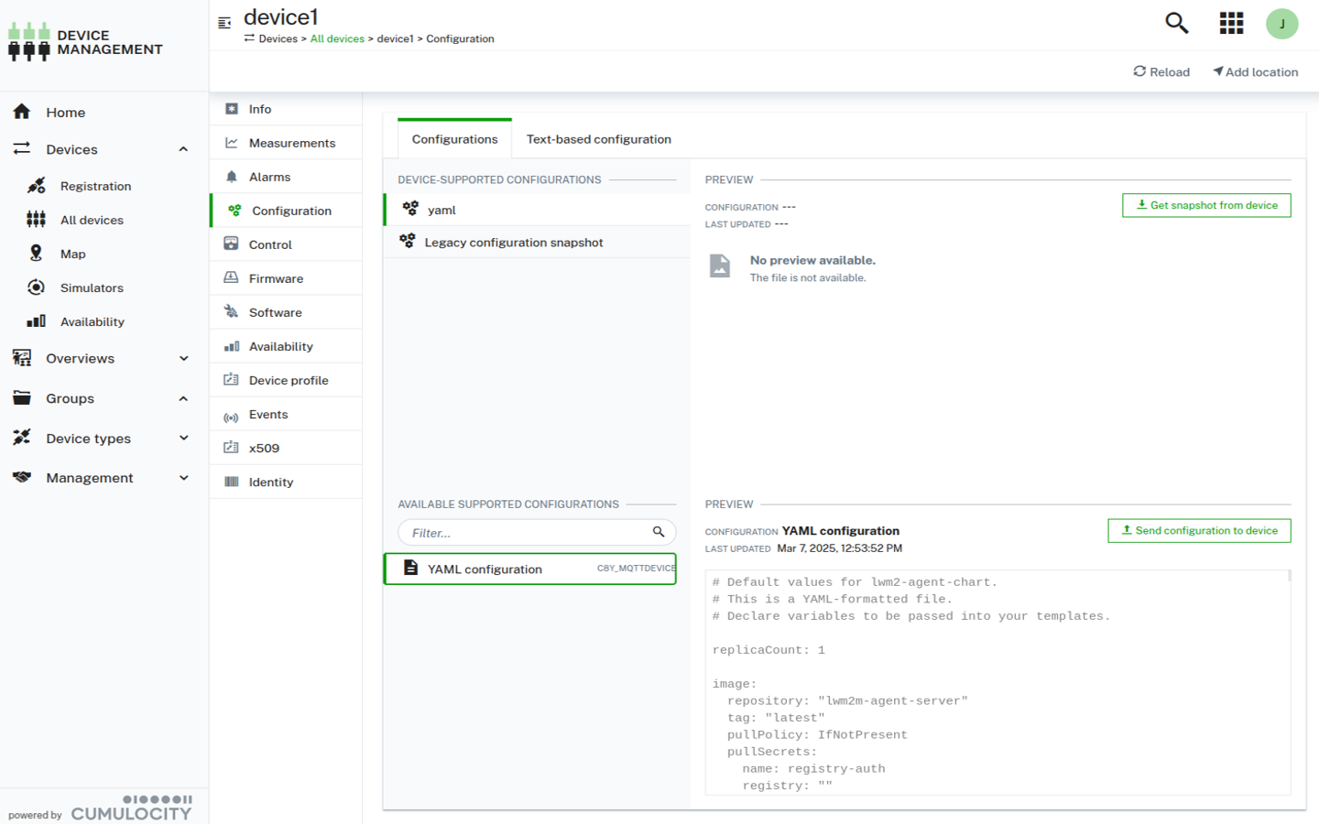The width and height of the screenshot is (1319, 824).
Task: Click the Map pin icon
Action: [36, 254]
